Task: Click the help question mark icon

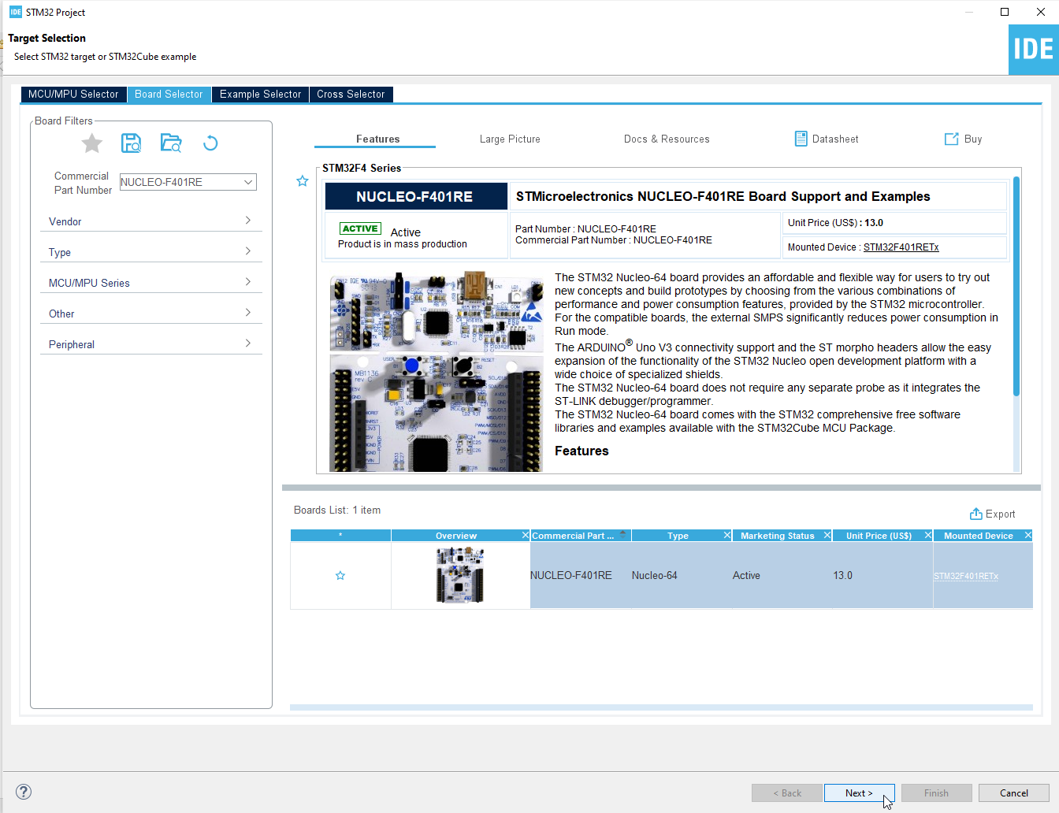Action: [24, 792]
